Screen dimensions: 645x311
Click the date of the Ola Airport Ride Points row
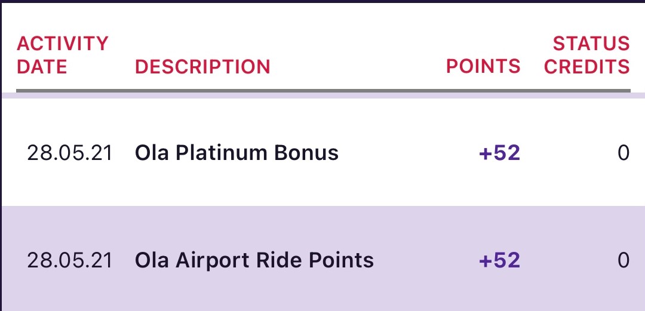69,261
